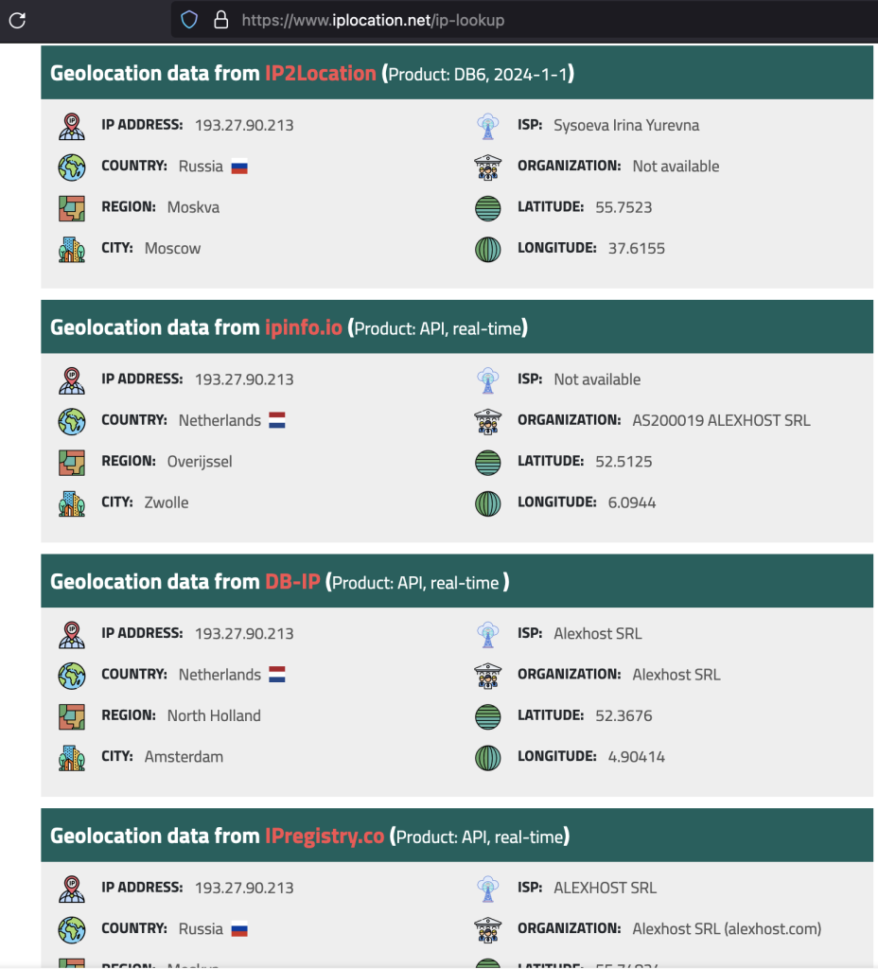The image size is (878, 969).
Task: Click the Russia flag in IP2Location section
Action: coord(239,167)
